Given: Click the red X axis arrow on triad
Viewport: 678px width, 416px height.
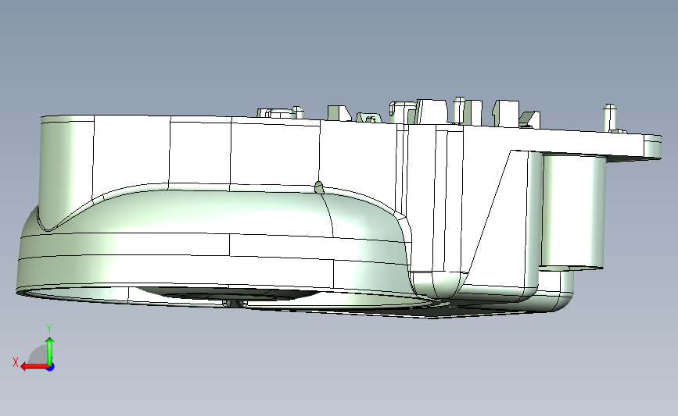Looking at the screenshot, I should (34, 367).
